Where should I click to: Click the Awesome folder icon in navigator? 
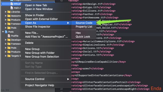[x=9, y=16]
